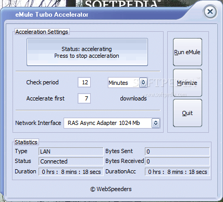Image resolution: width=223 pixels, height=202 pixels.
Task: Click the DurationAcc value field
Action: pyautogui.click(x=177, y=172)
